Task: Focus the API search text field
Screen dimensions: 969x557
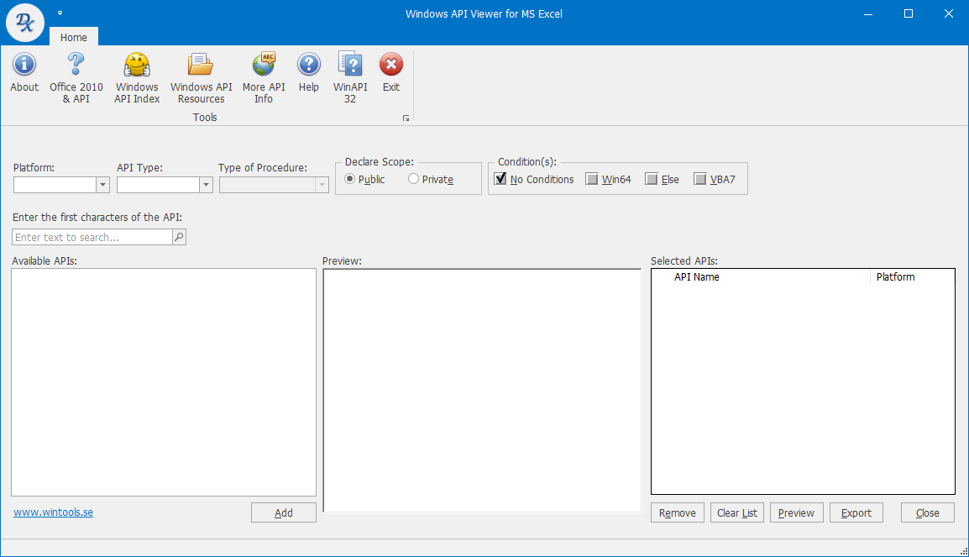Action: pos(92,237)
